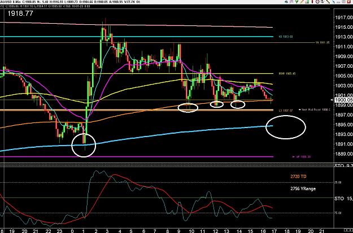
Task: Click the STO 15 indicator value label
Action: click(x=343, y=199)
